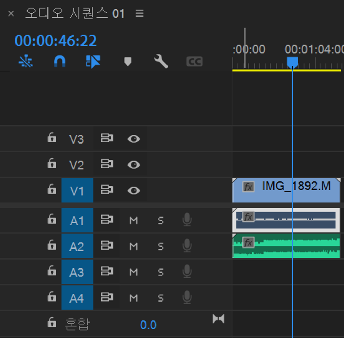
Task: Toggle sync lock on A4
Action: tap(107, 297)
